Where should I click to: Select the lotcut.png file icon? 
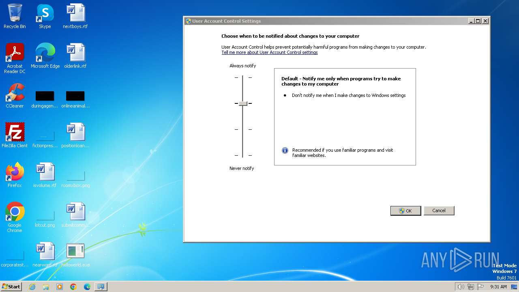(x=45, y=218)
